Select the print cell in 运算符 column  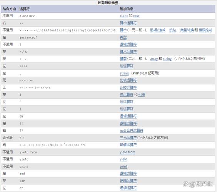pos(24,167)
